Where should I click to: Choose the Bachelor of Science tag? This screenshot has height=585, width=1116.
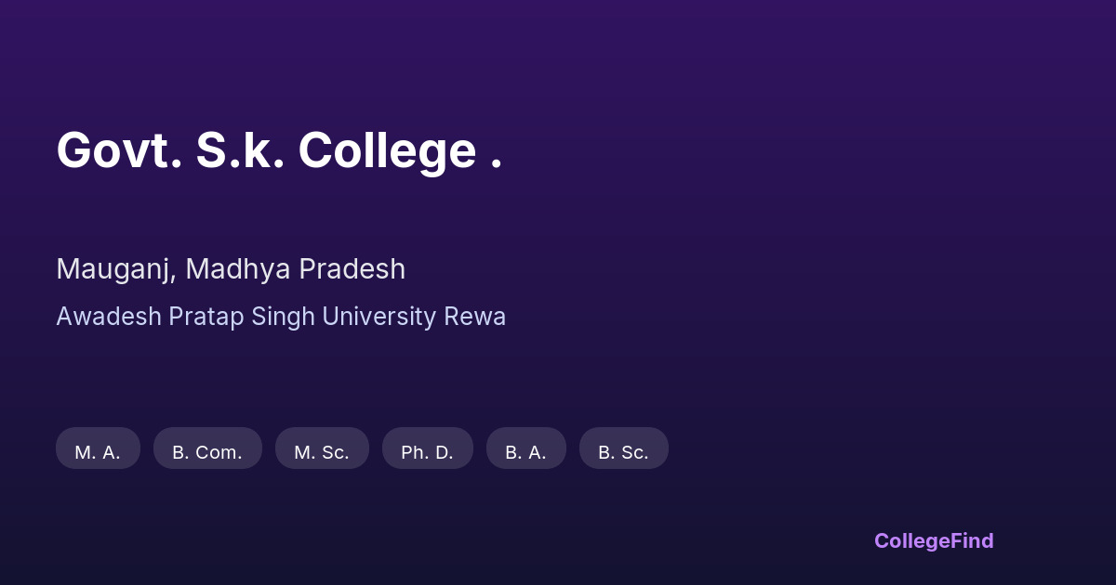tap(623, 448)
